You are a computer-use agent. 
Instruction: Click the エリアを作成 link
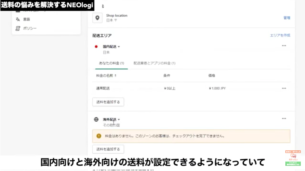pos(280,35)
